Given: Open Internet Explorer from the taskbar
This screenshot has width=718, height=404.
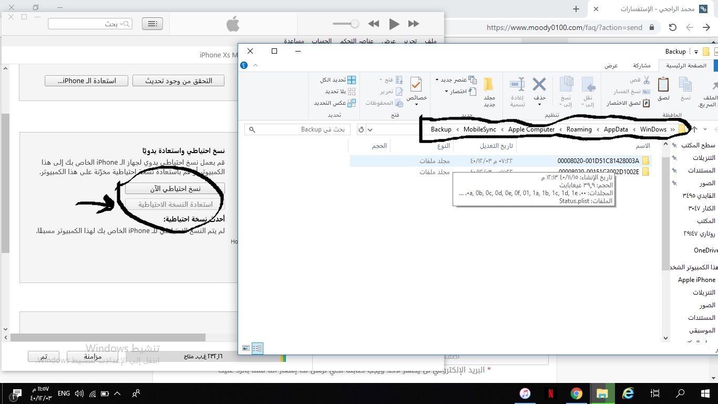Looking at the screenshot, I should (628, 393).
